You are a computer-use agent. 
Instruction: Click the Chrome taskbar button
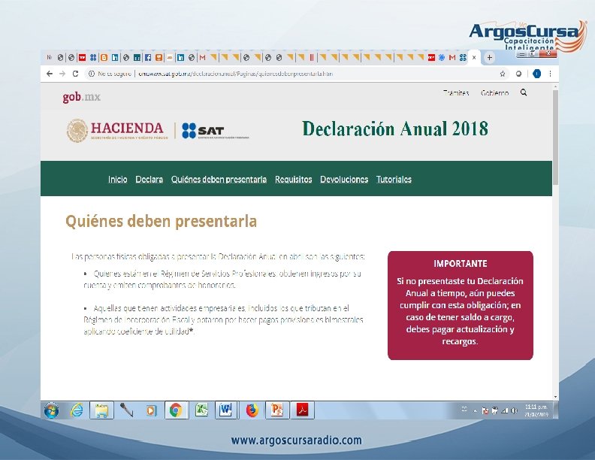coord(176,410)
